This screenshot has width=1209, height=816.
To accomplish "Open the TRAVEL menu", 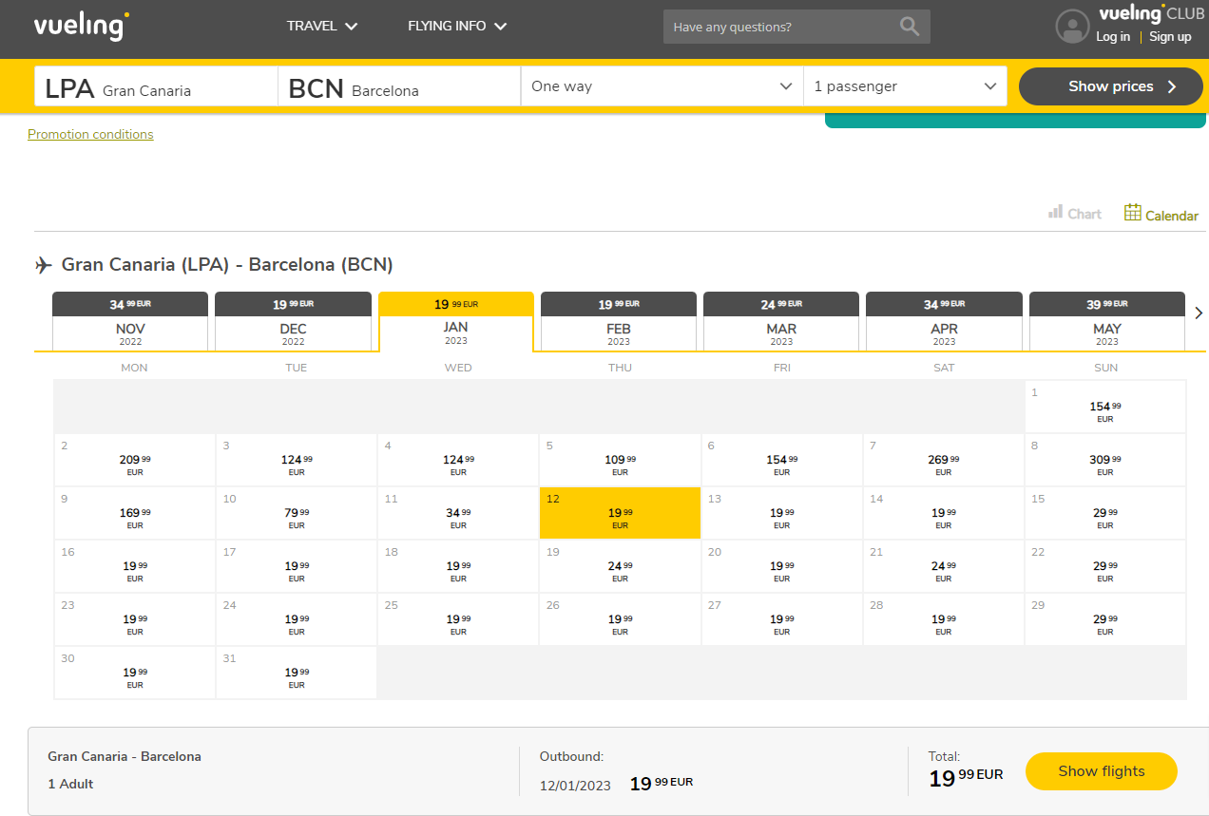I will point(322,26).
